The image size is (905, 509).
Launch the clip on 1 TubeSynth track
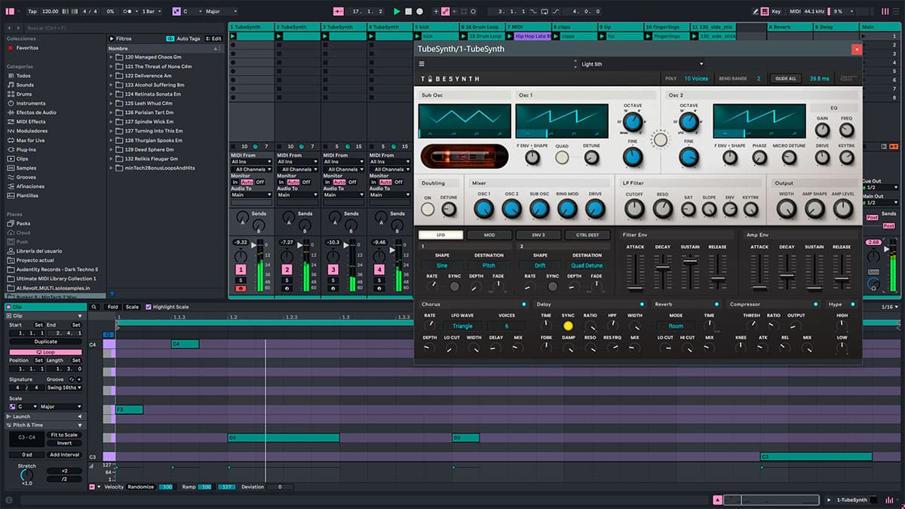(234, 36)
